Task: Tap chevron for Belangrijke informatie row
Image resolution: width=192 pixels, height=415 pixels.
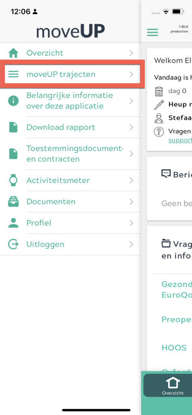Action: pyautogui.click(x=131, y=101)
